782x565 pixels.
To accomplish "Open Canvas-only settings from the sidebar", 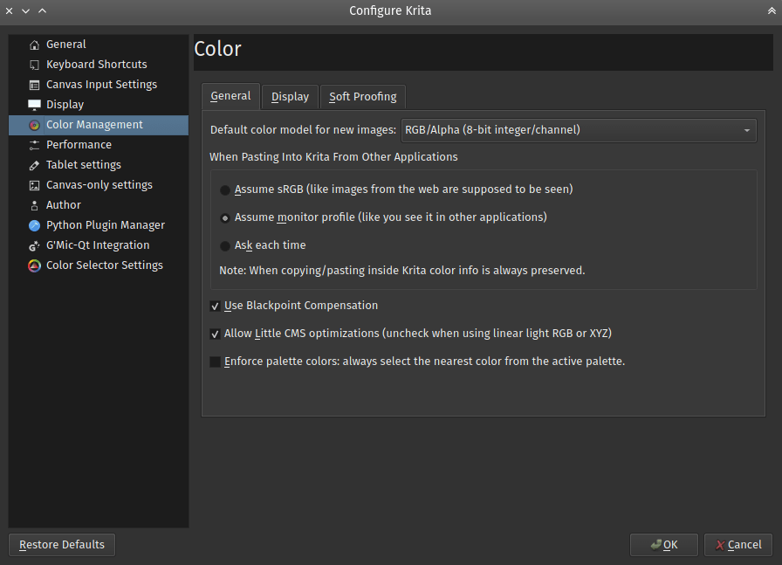I will (32, 184).
